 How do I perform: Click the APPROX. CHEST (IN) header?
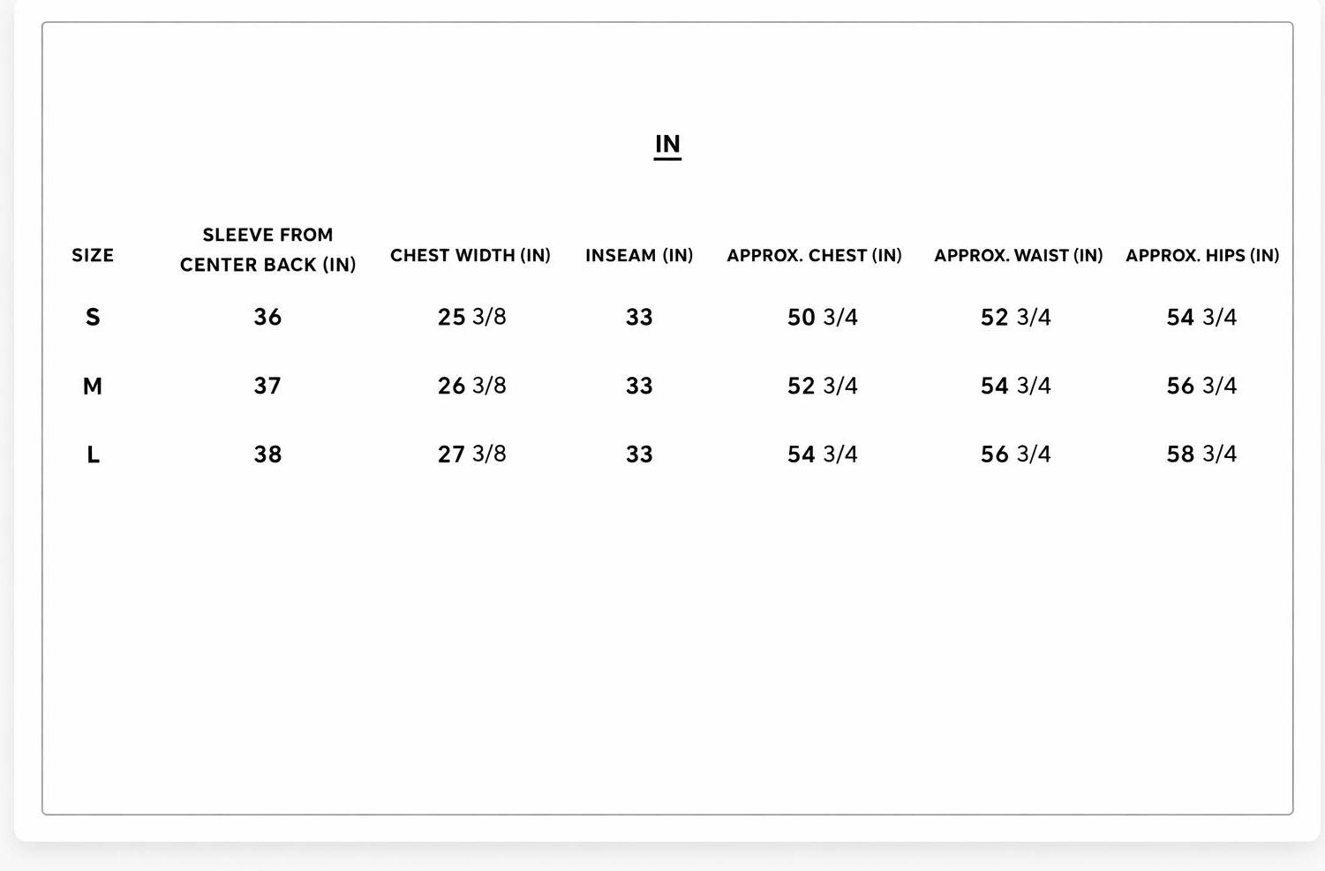click(814, 256)
